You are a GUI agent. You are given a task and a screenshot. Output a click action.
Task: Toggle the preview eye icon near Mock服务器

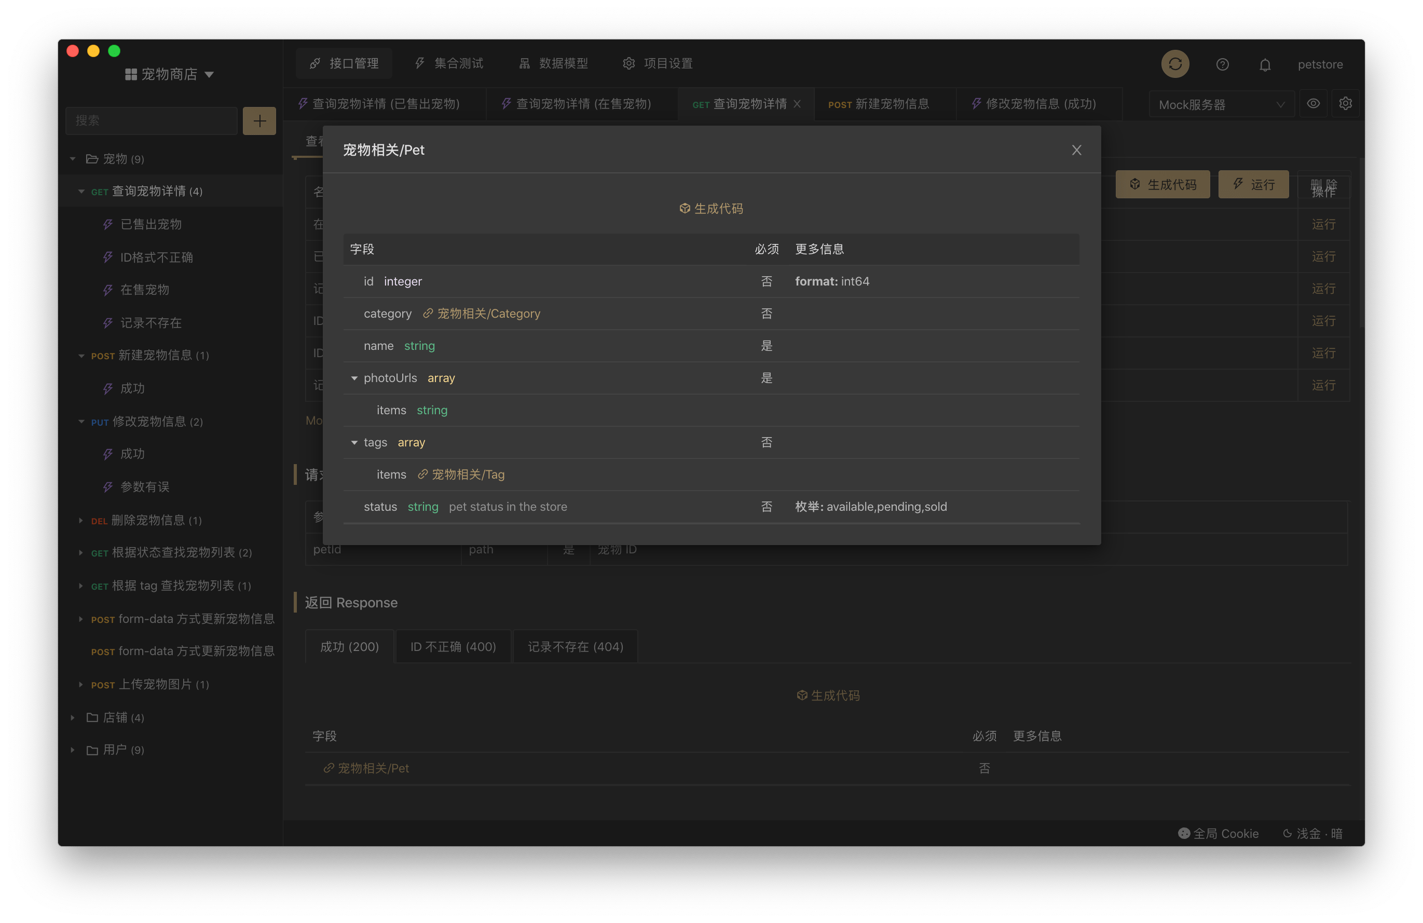1313,103
